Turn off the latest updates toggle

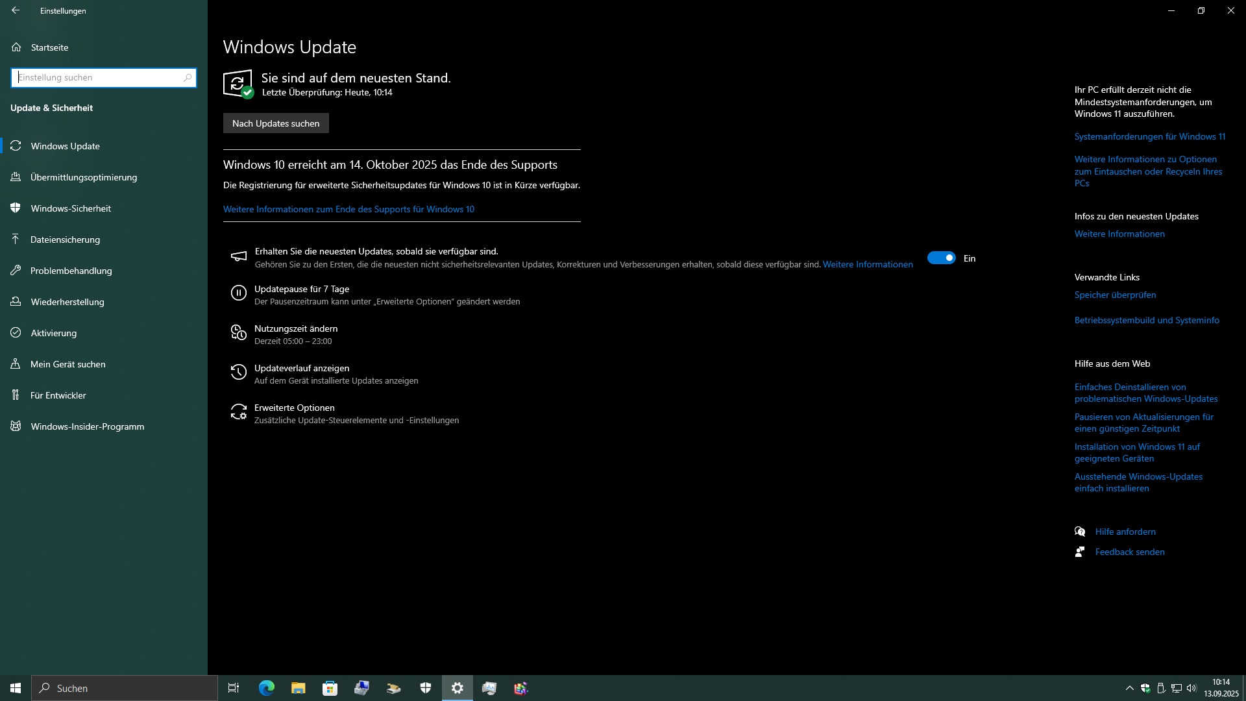[x=941, y=258]
